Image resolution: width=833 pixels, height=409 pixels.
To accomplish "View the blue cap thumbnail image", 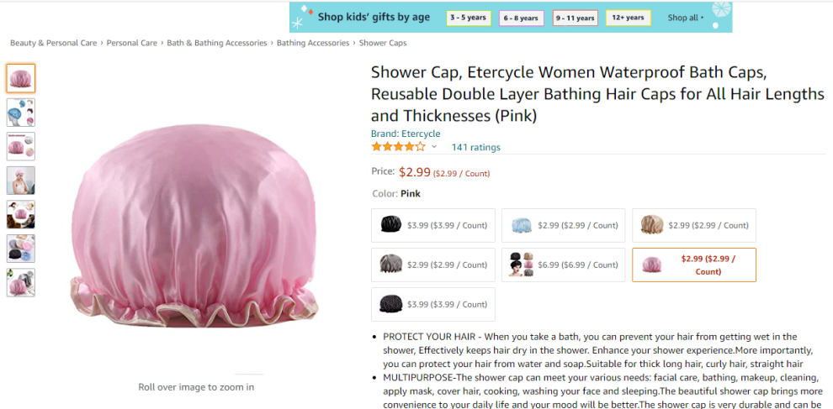I will tap(20, 113).
